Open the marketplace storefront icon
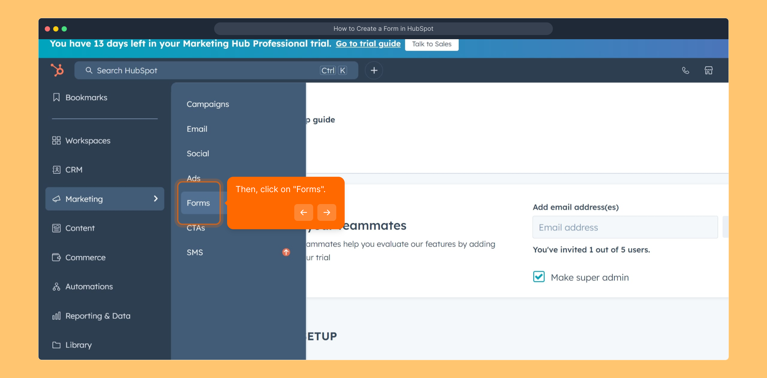 coord(709,70)
